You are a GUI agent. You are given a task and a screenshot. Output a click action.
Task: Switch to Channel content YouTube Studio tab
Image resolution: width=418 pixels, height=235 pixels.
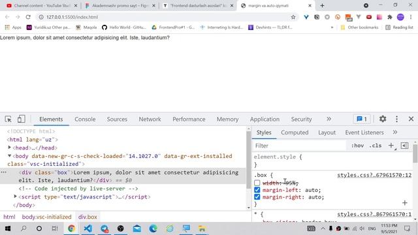point(42,6)
